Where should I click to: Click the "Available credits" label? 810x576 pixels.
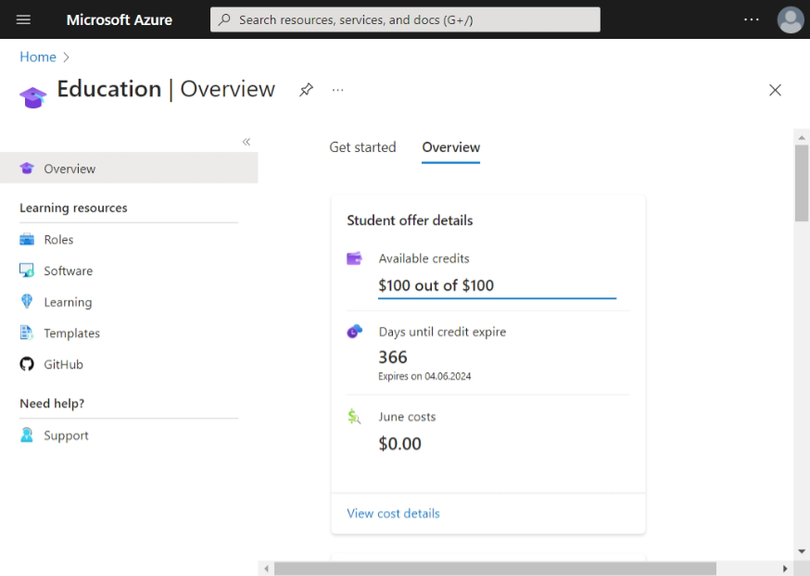coord(424,258)
